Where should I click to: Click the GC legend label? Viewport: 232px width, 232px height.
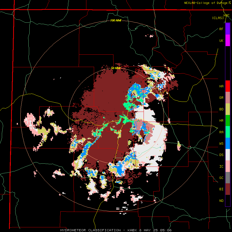click(221, 178)
